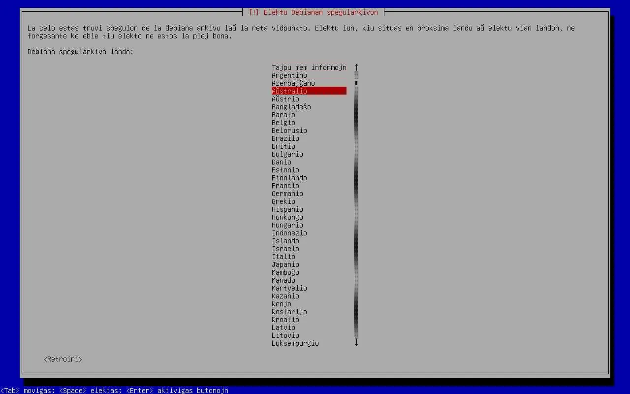Select Luksemburgio from the list
Viewport: 630px width, 394px height.
pyautogui.click(x=295, y=343)
